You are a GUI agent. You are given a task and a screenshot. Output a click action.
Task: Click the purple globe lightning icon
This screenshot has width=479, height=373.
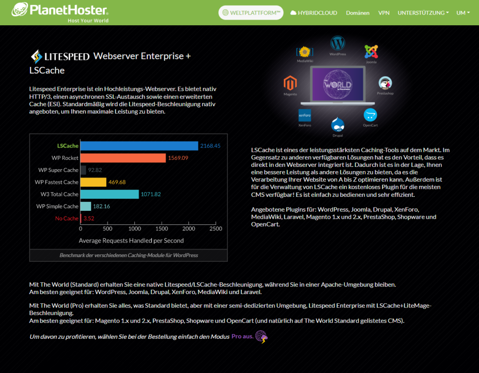(x=261, y=337)
